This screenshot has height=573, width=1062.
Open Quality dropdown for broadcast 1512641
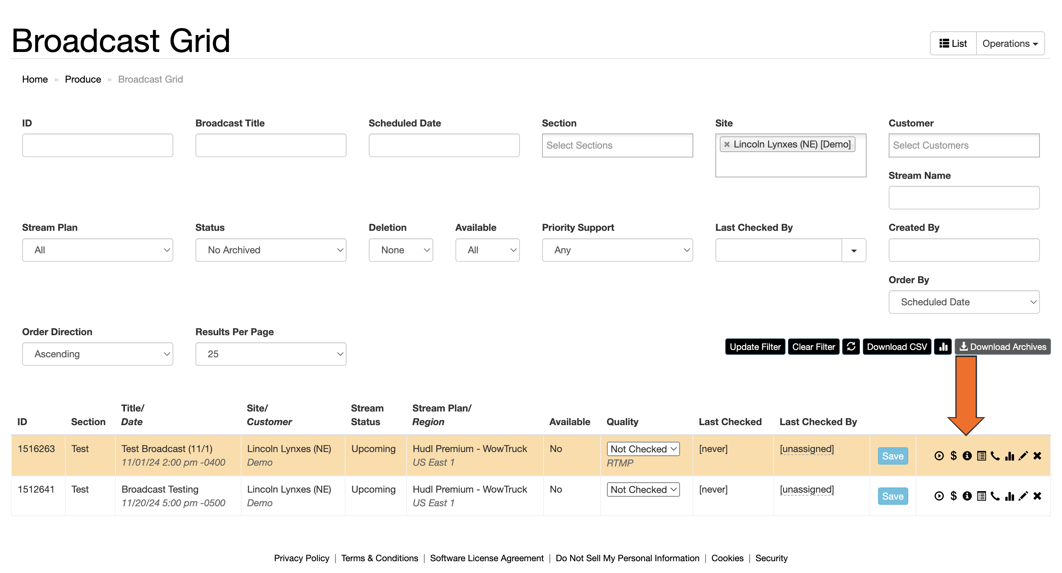point(643,489)
